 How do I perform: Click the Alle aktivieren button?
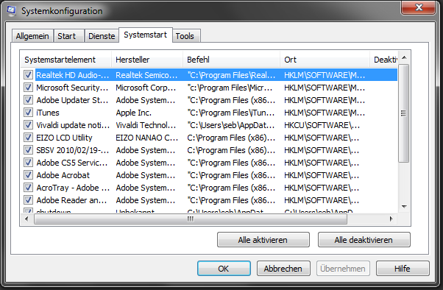point(263,240)
